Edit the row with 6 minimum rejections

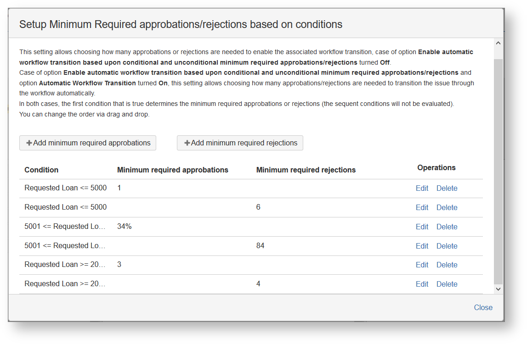tap(422, 208)
